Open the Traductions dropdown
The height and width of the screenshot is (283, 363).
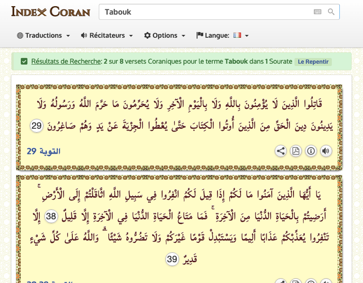pyautogui.click(x=43, y=35)
